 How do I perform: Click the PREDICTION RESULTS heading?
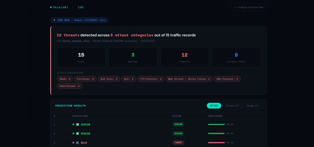71,106
